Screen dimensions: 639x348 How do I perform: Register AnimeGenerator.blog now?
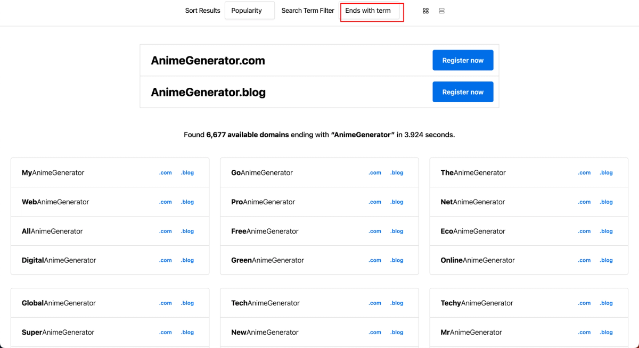463,92
